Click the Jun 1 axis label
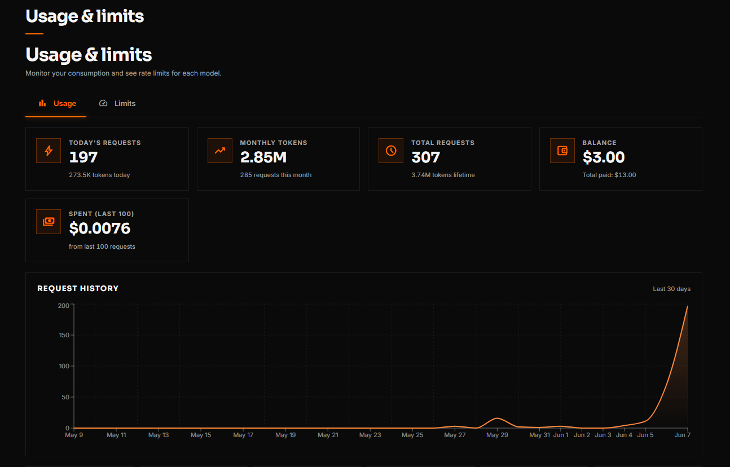This screenshot has height=467, width=730. pyautogui.click(x=561, y=435)
